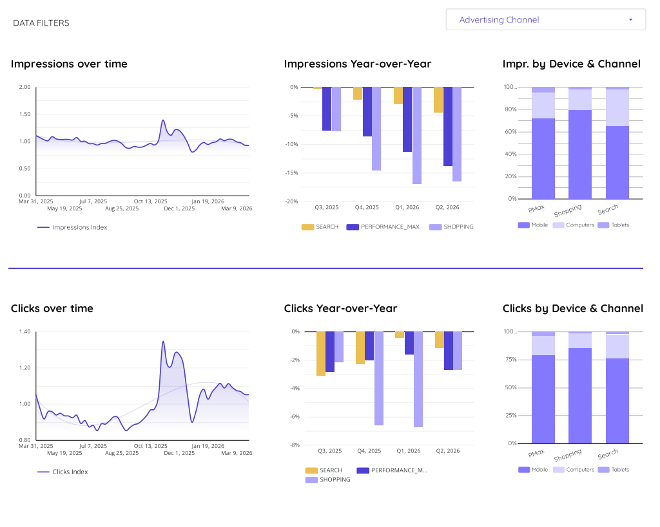Click the 'Clicks by Device & Channel' title
660x527 pixels.
(x=573, y=308)
